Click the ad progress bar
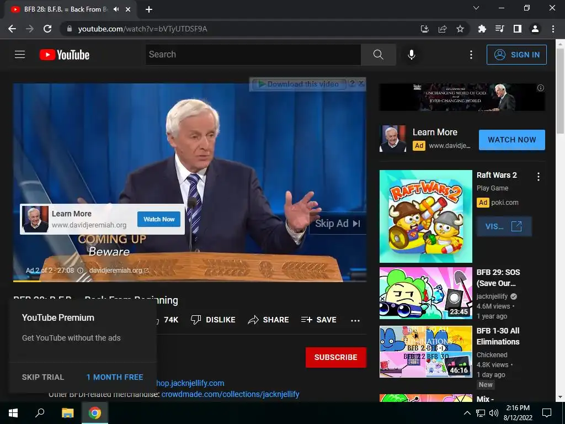The width and height of the screenshot is (565, 424). click(x=190, y=281)
